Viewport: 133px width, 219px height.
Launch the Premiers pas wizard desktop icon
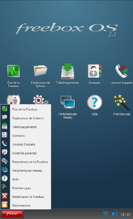(x=122, y=102)
